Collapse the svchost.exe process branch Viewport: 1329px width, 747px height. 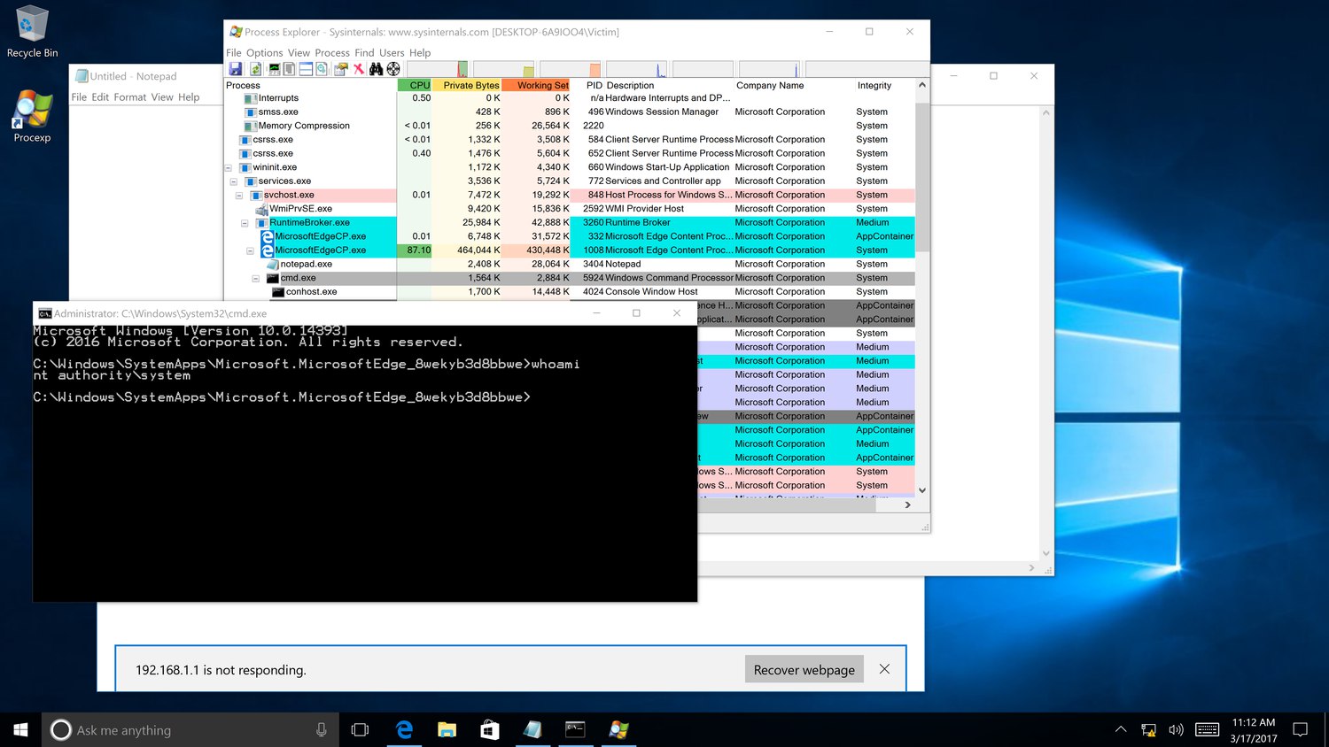[x=239, y=195]
